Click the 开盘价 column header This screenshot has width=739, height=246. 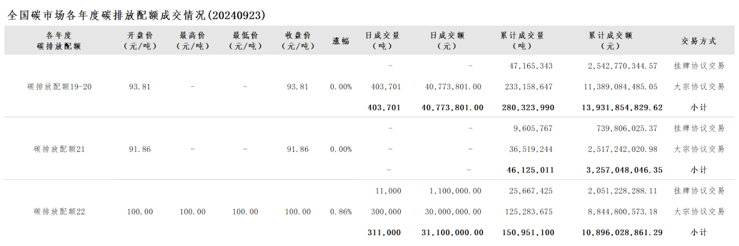pyautogui.click(x=139, y=41)
